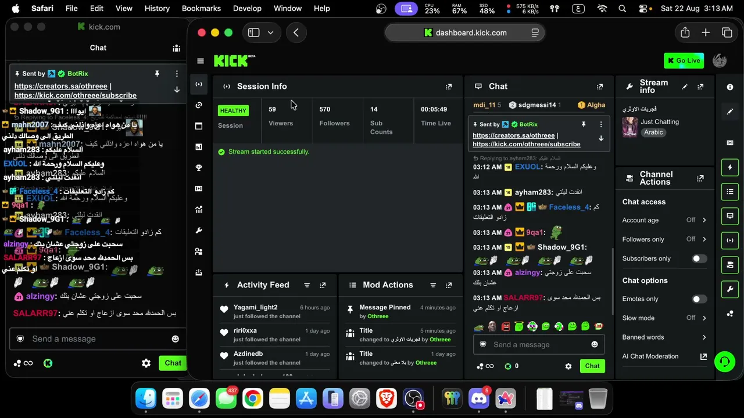This screenshot has width=744, height=418.
Task: Open creators.sa/othreee link in dashboard chat
Action: click(x=514, y=136)
